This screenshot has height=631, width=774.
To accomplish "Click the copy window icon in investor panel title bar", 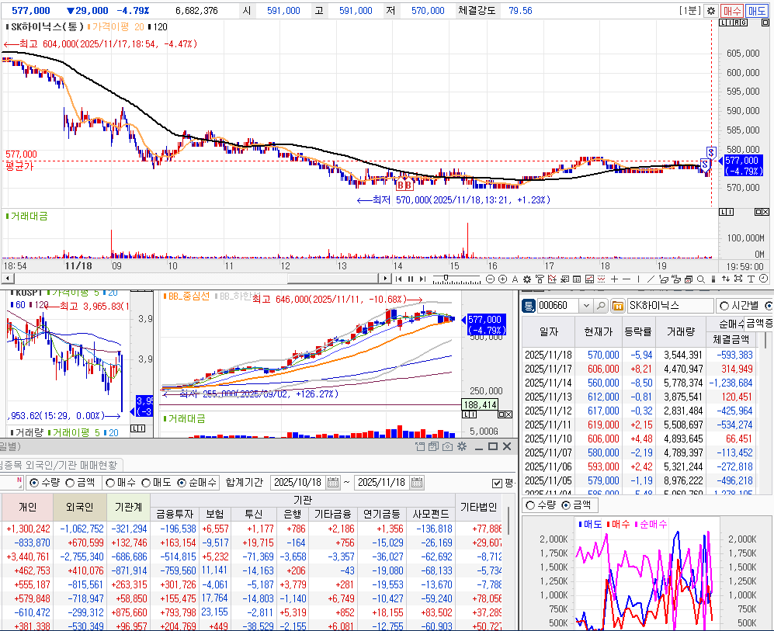I will (433, 446).
